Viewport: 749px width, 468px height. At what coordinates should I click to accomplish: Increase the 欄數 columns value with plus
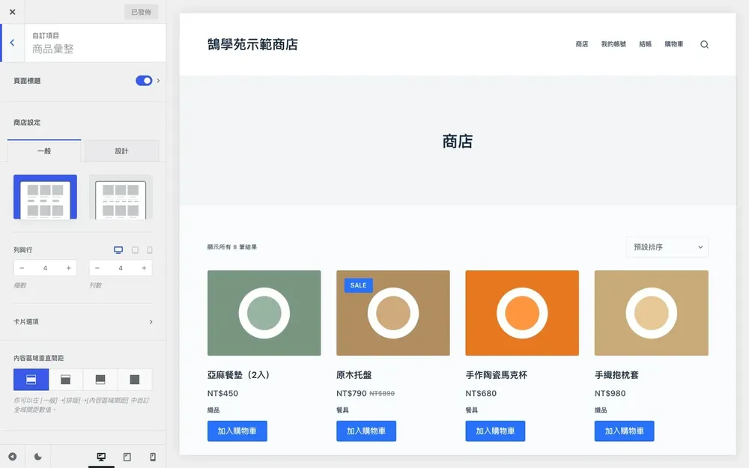tap(68, 268)
